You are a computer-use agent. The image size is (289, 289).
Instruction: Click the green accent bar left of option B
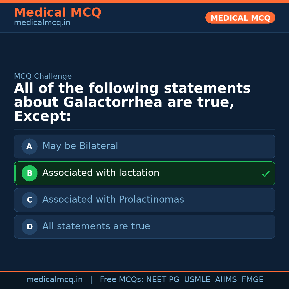pyautogui.click(x=15, y=173)
